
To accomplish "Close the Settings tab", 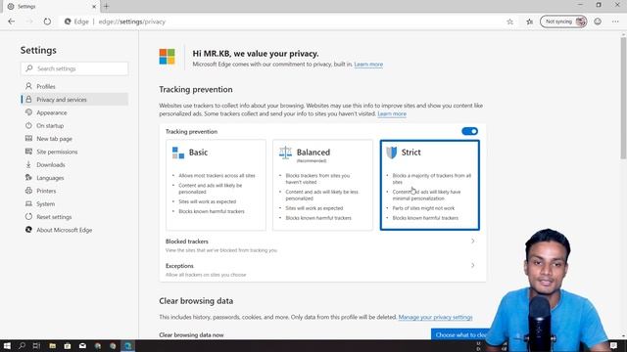I will pos(94,7).
